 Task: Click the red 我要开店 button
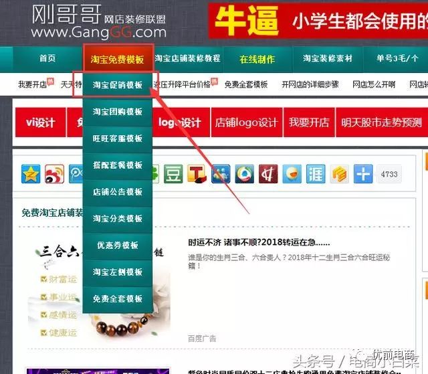tap(309, 122)
